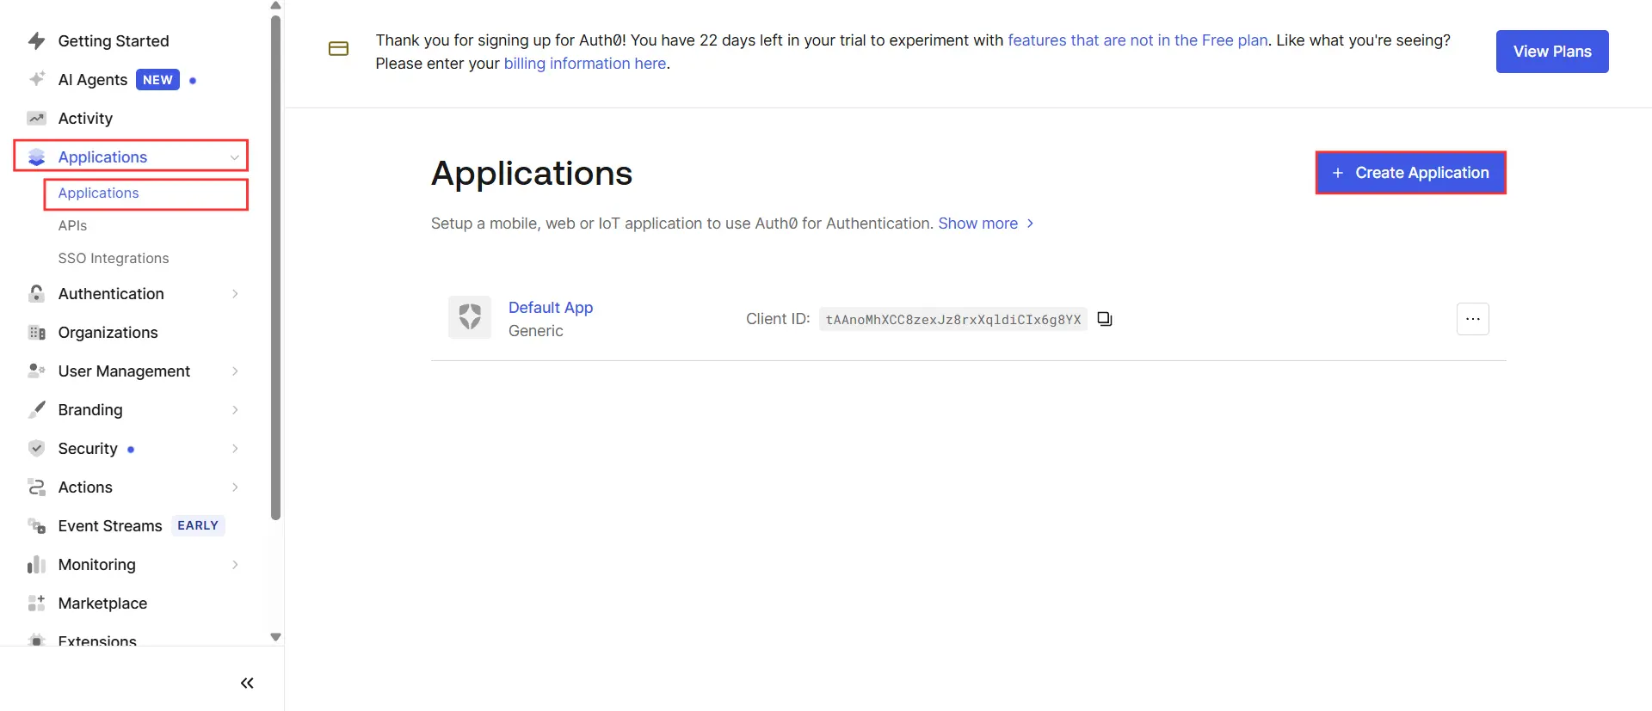Click the Getting Started lightning icon
The height and width of the screenshot is (711, 1652).
(36, 40)
